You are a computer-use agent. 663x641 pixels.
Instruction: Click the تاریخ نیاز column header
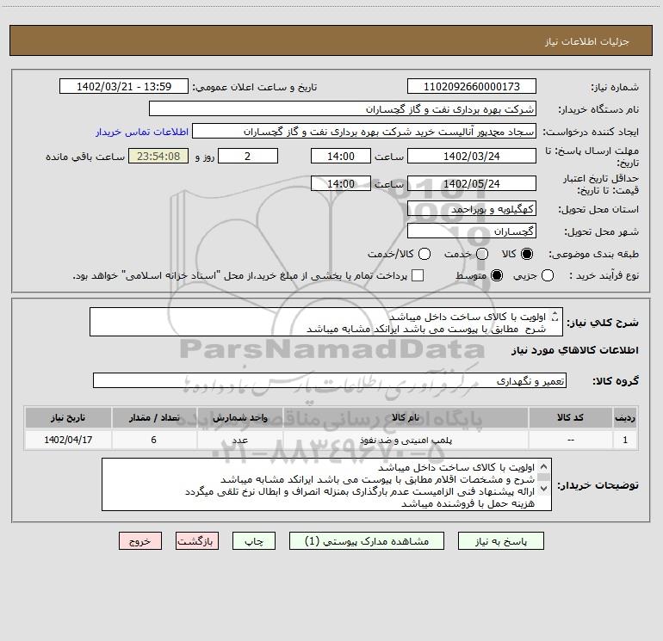point(68,417)
